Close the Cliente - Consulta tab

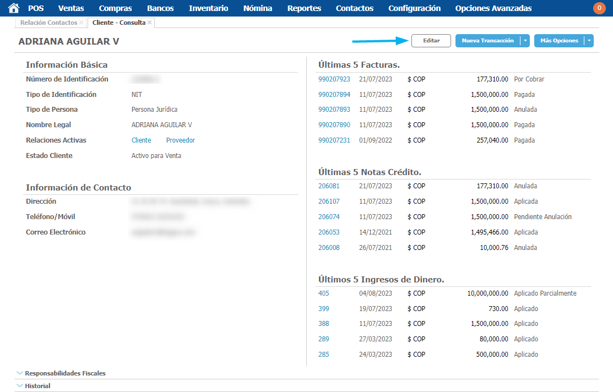[150, 23]
